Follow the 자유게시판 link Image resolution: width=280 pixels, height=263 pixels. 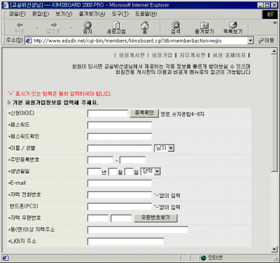pos(192,55)
